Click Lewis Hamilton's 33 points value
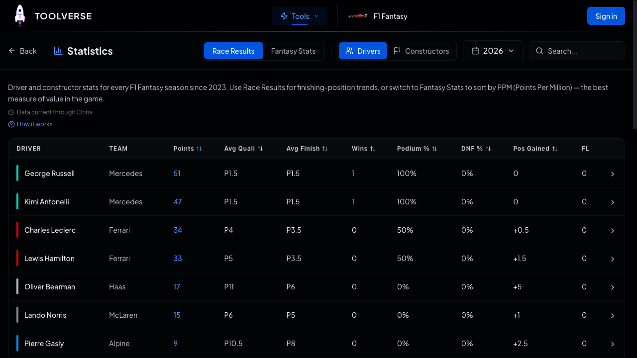 (x=178, y=259)
